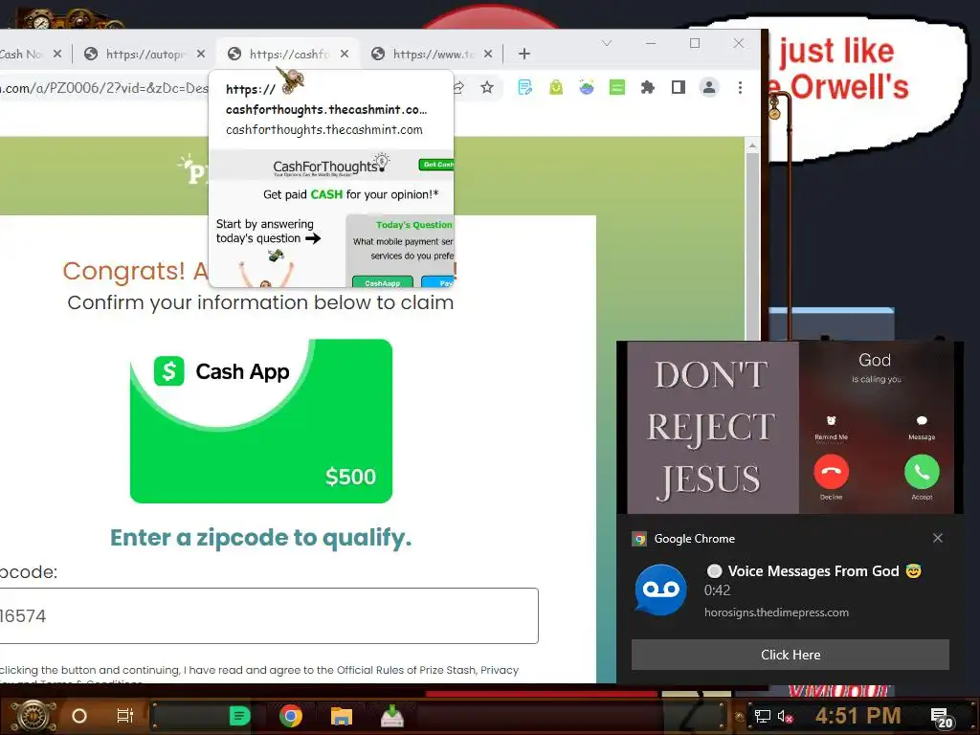Open the blue bowl extension icon

(x=587, y=87)
